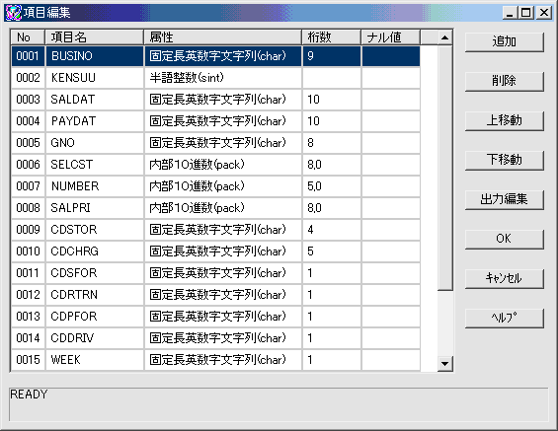Viewport: 558px width, 431px height.
Task: Click the application icon in title bar
Action: 13,13
